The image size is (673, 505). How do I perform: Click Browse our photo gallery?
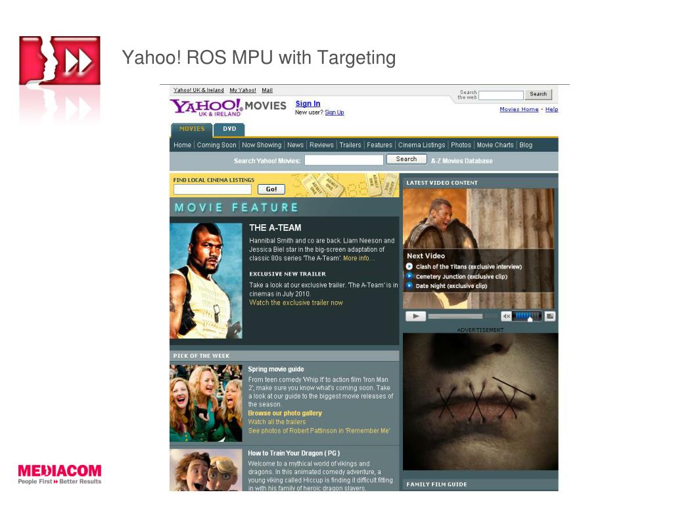point(285,413)
